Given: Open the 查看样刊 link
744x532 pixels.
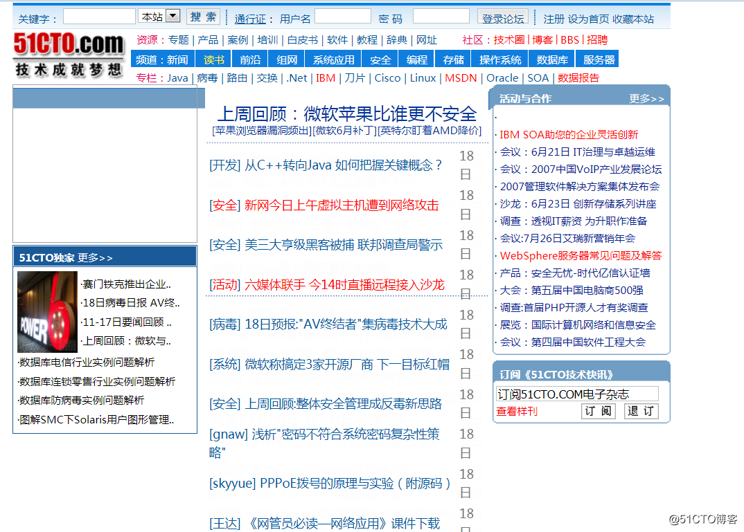Looking at the screenshot, I should pos(517,411).
